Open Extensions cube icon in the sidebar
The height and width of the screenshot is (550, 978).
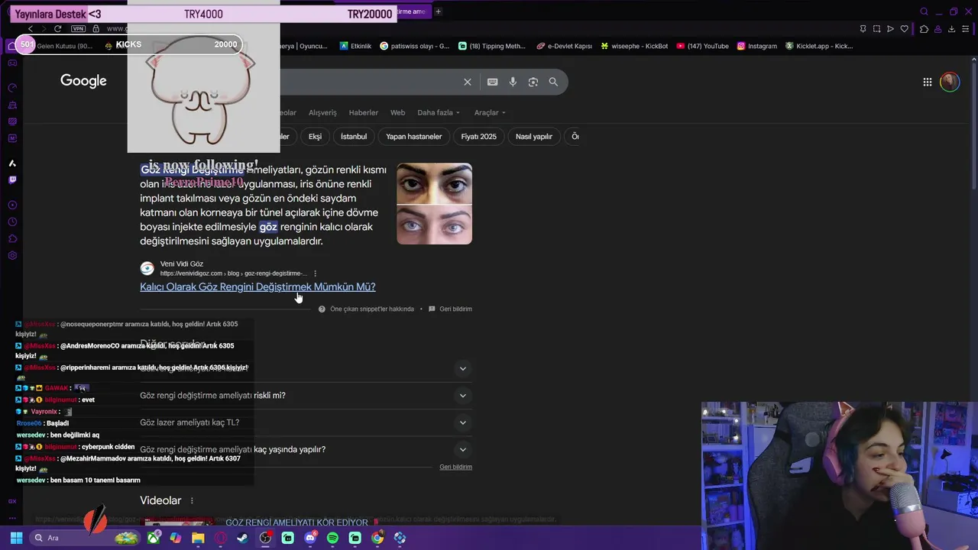tap(12, 238)
